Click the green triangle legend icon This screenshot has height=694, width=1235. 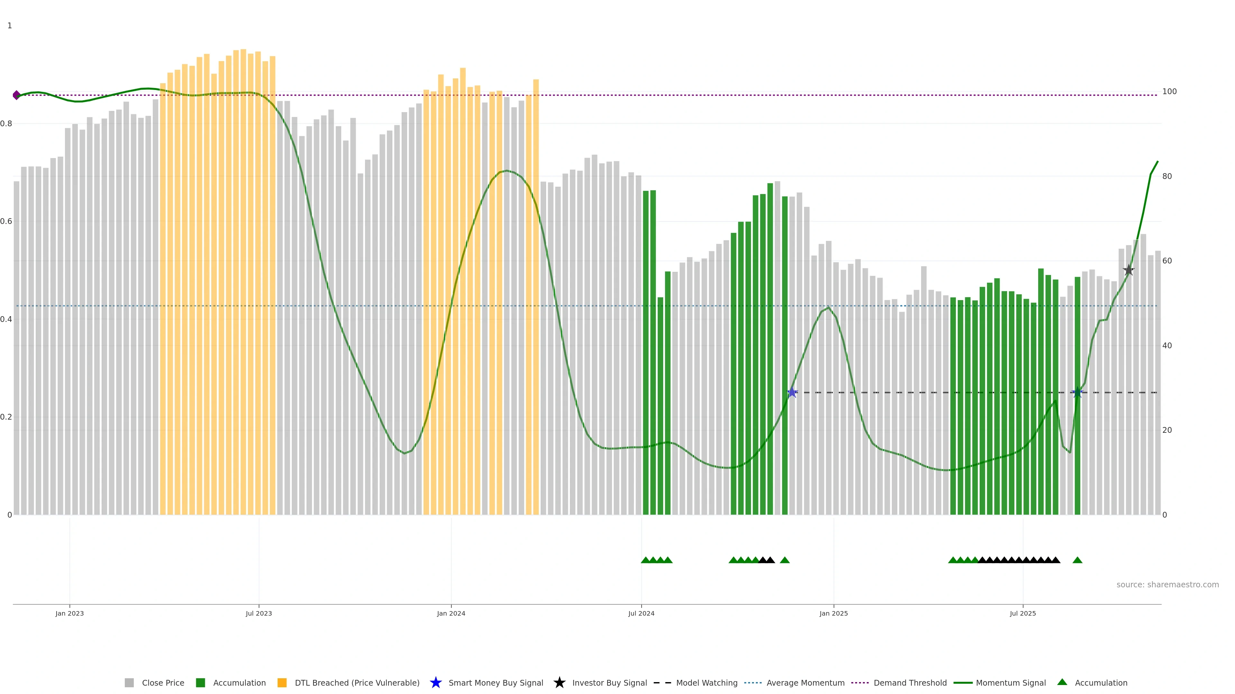click(1062, 682)
